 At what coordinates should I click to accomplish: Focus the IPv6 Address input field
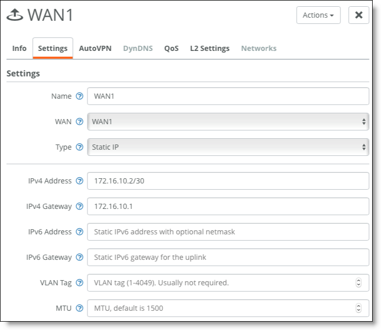[228, 232]
